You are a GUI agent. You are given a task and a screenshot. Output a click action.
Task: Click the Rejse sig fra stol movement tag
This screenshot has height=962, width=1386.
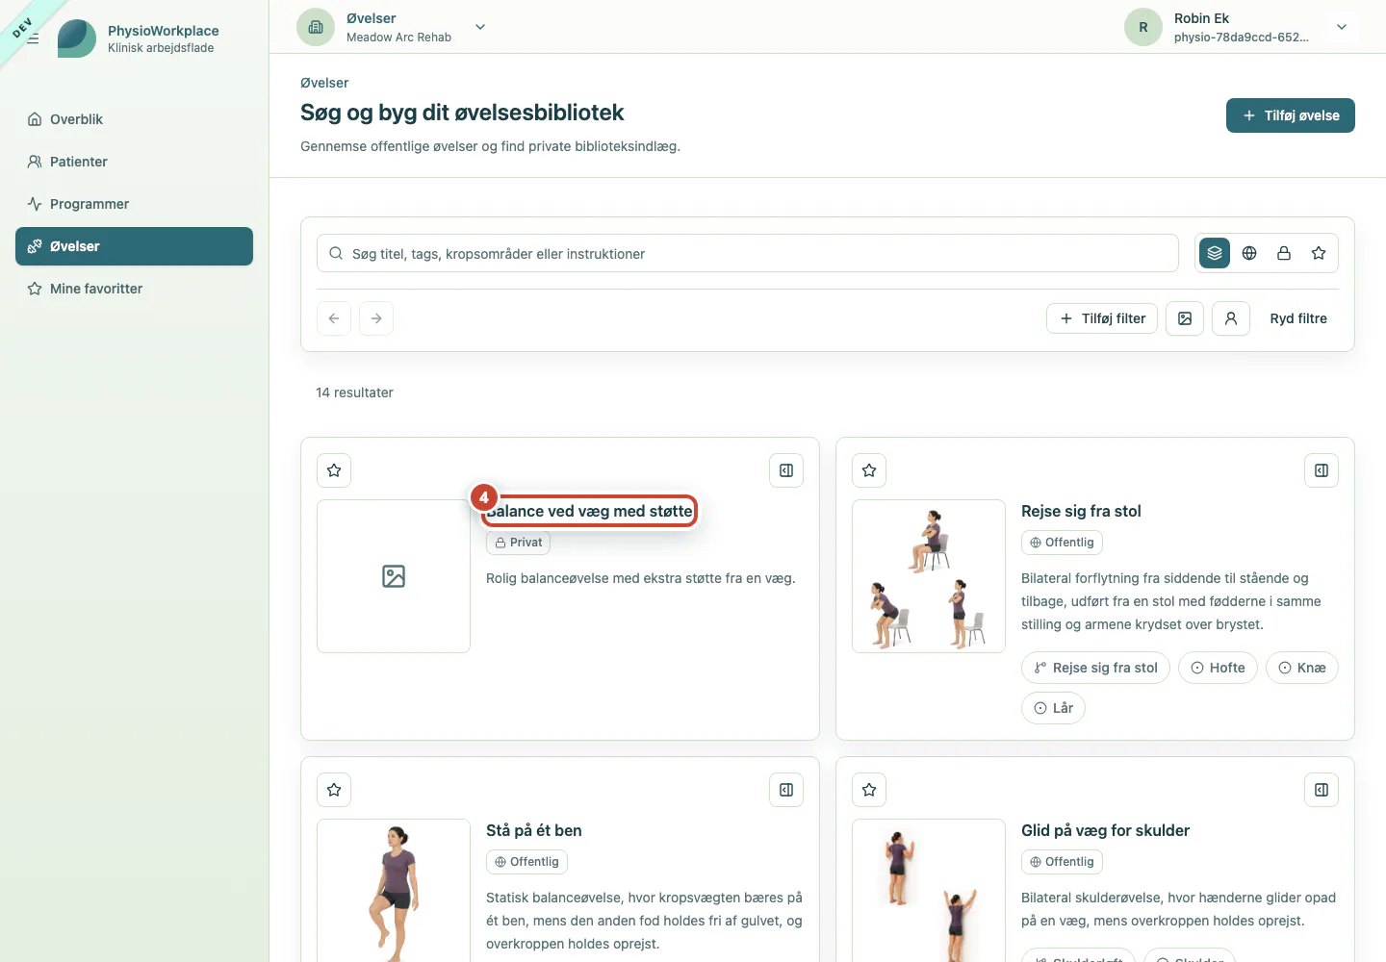(1095, 668)
